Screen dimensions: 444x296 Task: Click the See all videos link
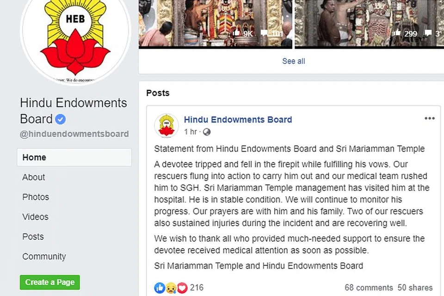click(294, 61)
